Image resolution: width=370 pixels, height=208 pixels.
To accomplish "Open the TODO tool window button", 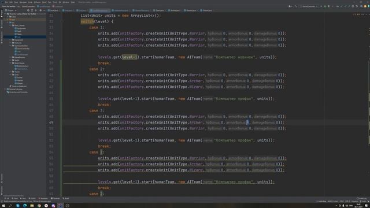I will coord(32,198).
